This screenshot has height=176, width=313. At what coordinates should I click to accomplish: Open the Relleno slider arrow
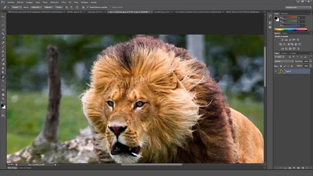click(311, 66)
